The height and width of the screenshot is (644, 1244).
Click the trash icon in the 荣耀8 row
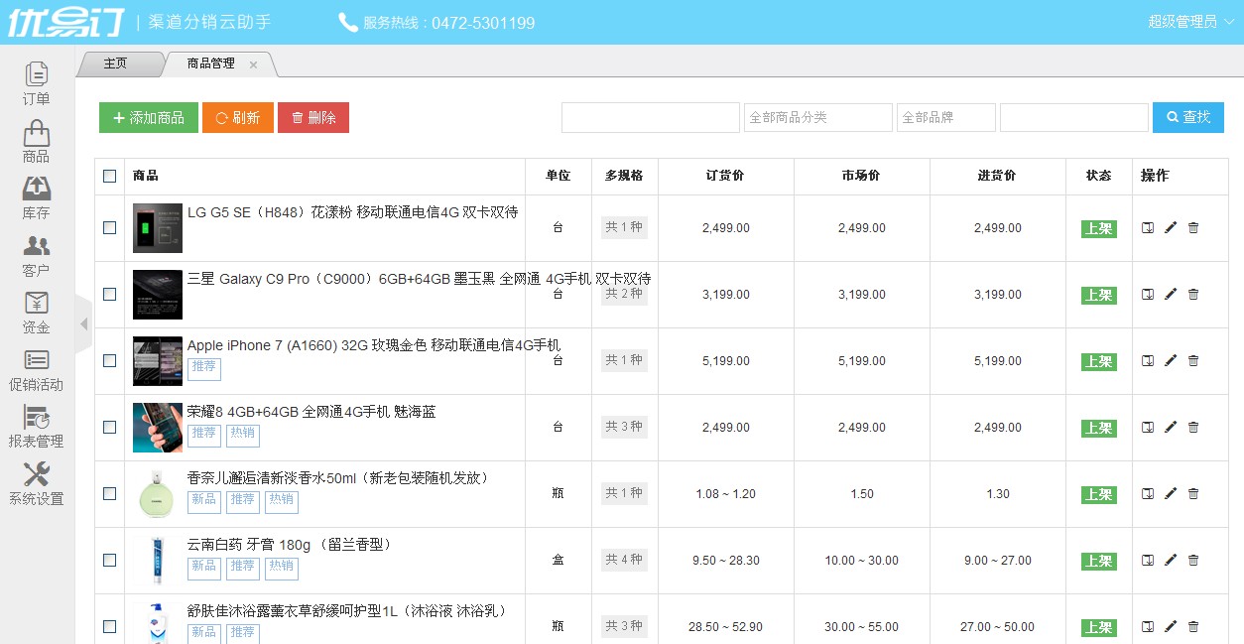1193,428
